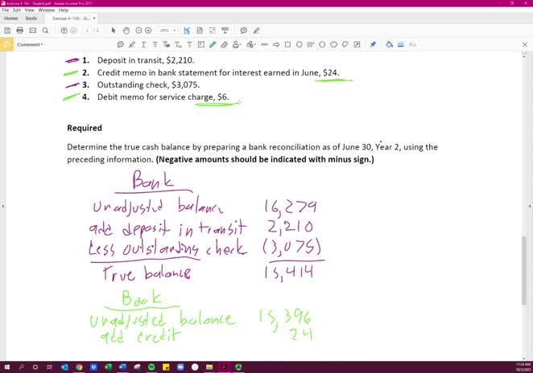Image resolution: width=533 pixels, height=373 pixels.
Task: Expand the right tools pane
Action: [530, 206]
